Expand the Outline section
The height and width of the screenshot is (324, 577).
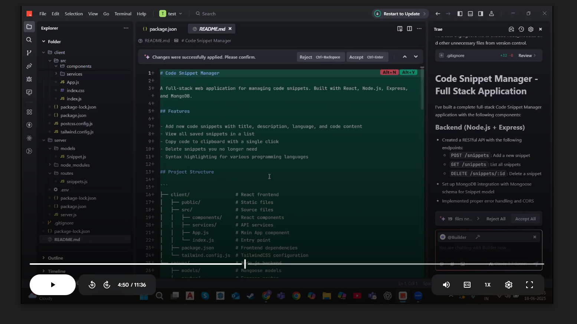point(43,258)
